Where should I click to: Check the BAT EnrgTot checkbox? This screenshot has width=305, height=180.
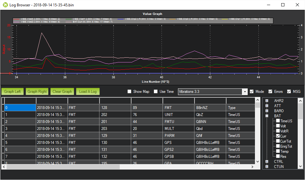[278, 146]
